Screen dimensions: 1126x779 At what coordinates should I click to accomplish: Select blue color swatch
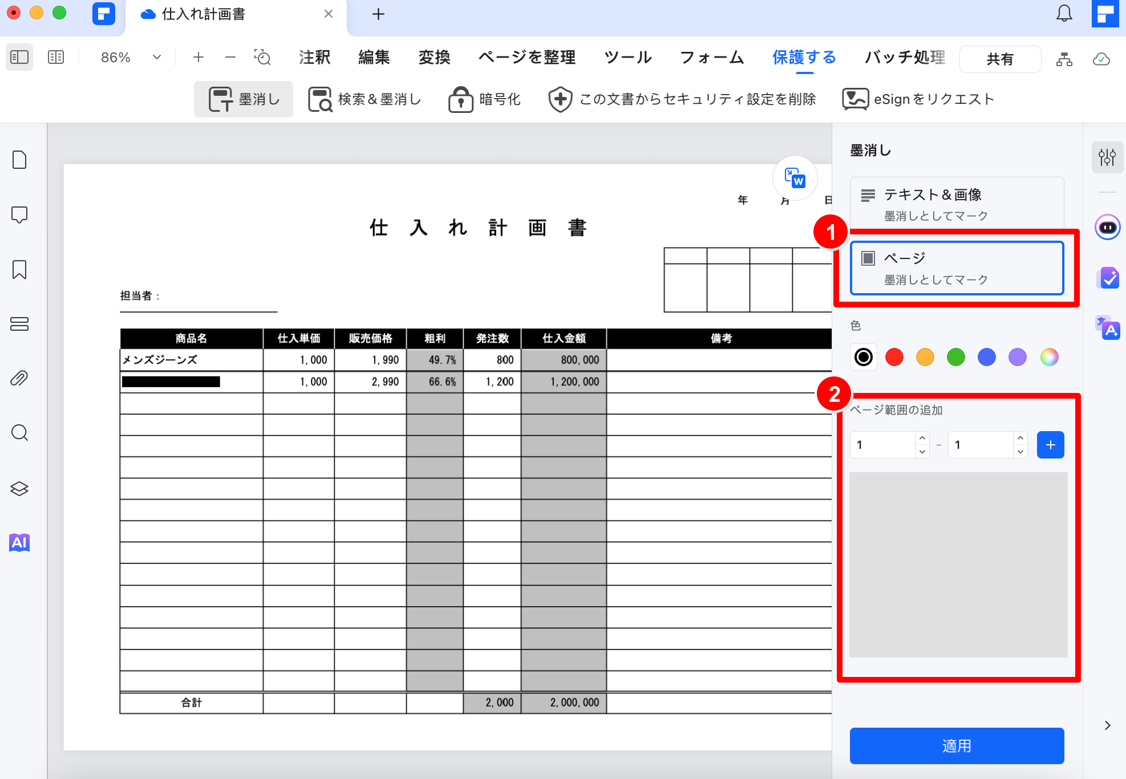pos(987,357)
